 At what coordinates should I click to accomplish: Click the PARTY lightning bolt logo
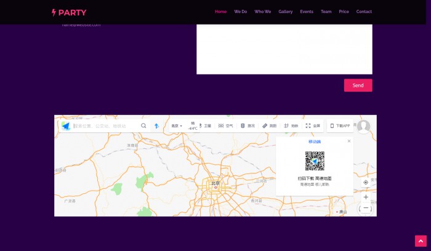[69, 12]
